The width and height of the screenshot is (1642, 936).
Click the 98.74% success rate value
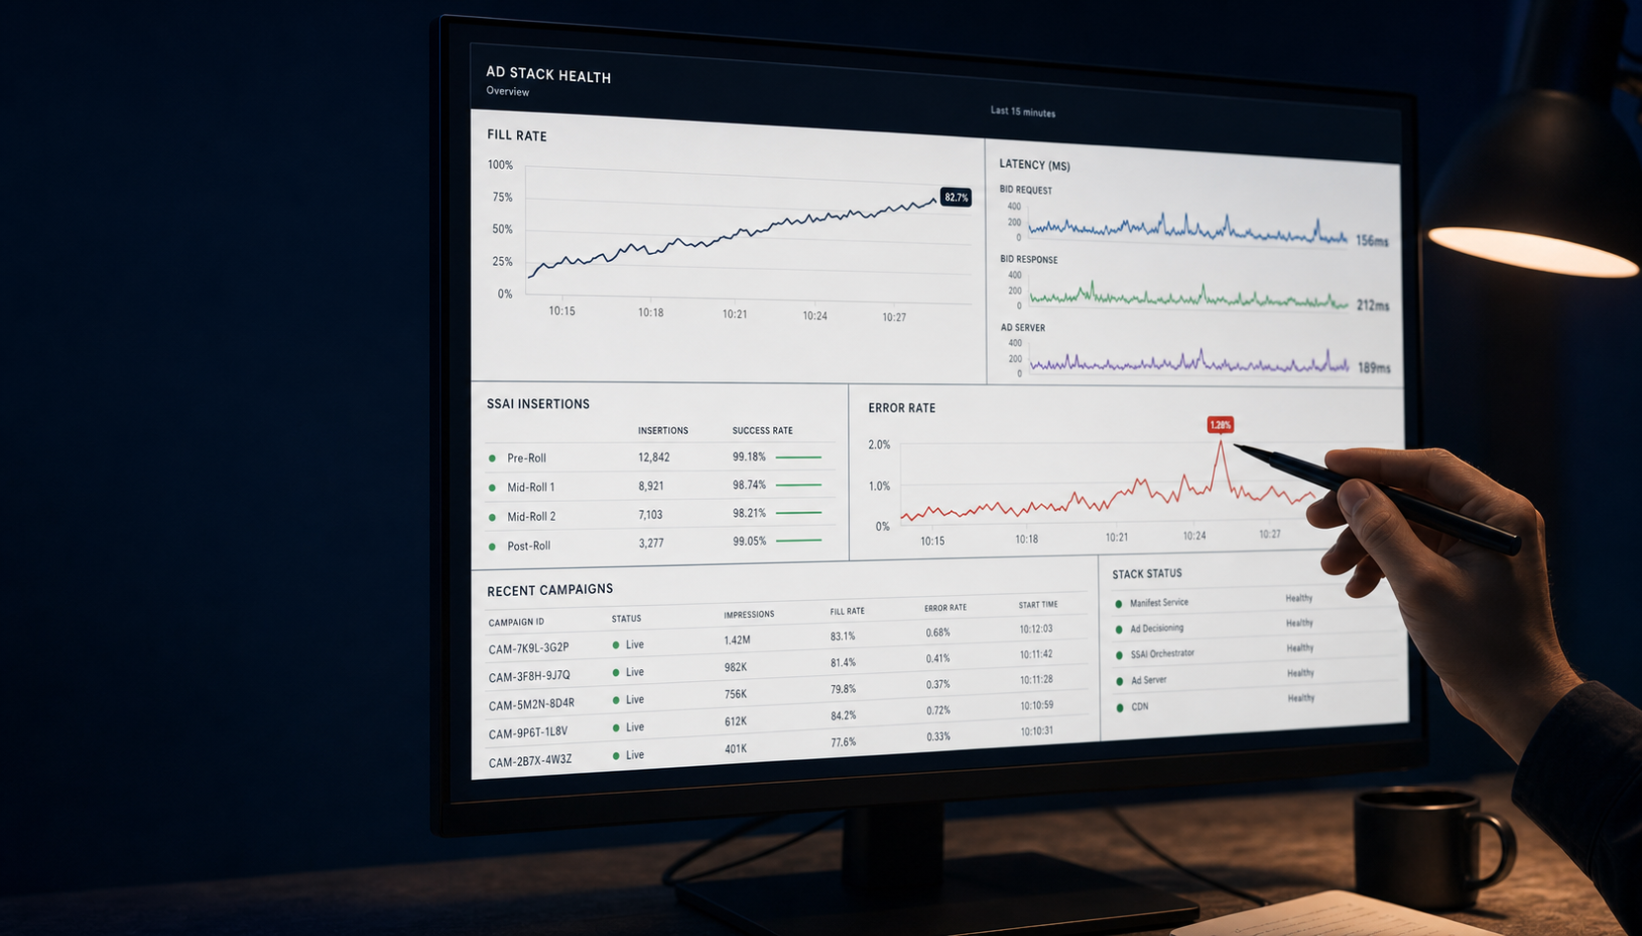click(x=749, y=484)
